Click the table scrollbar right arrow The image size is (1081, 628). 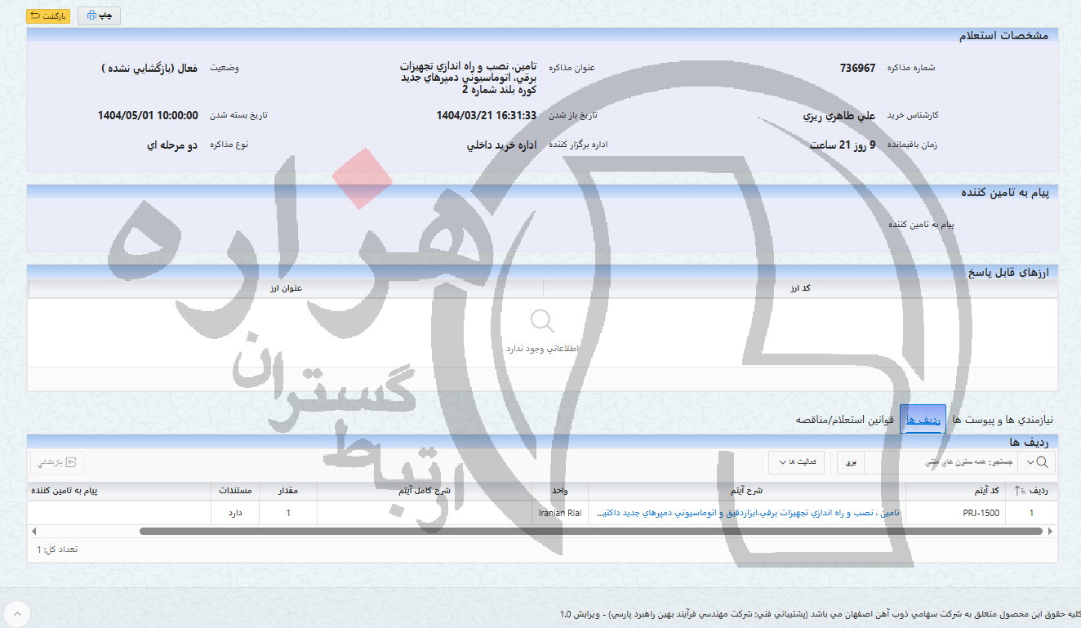coord(1050,531)
